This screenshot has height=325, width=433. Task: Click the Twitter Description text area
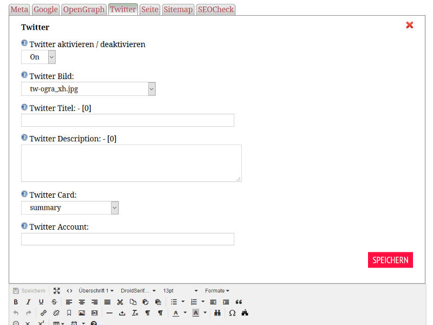(132, 163)
